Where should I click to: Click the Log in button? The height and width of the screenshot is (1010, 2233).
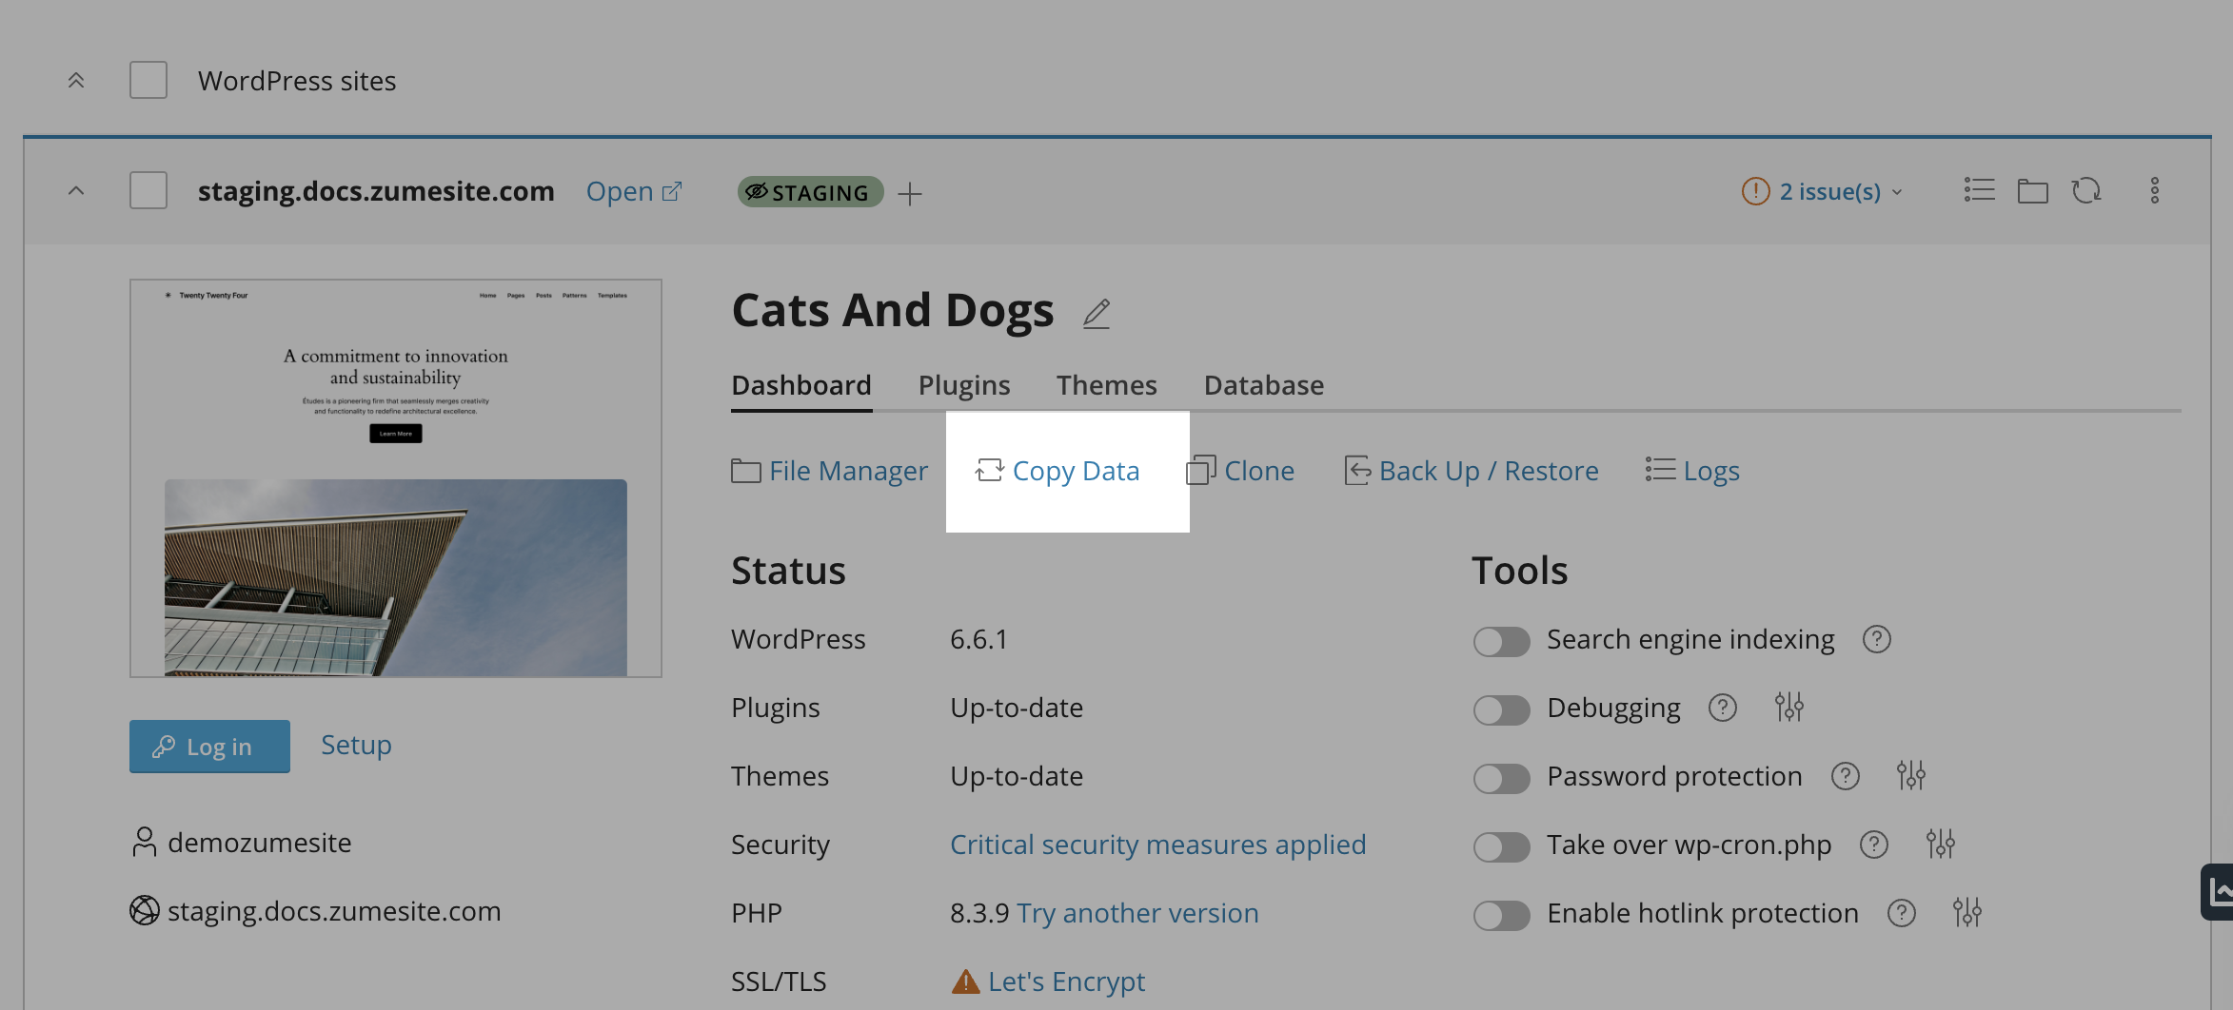click(x=209, y=747)
